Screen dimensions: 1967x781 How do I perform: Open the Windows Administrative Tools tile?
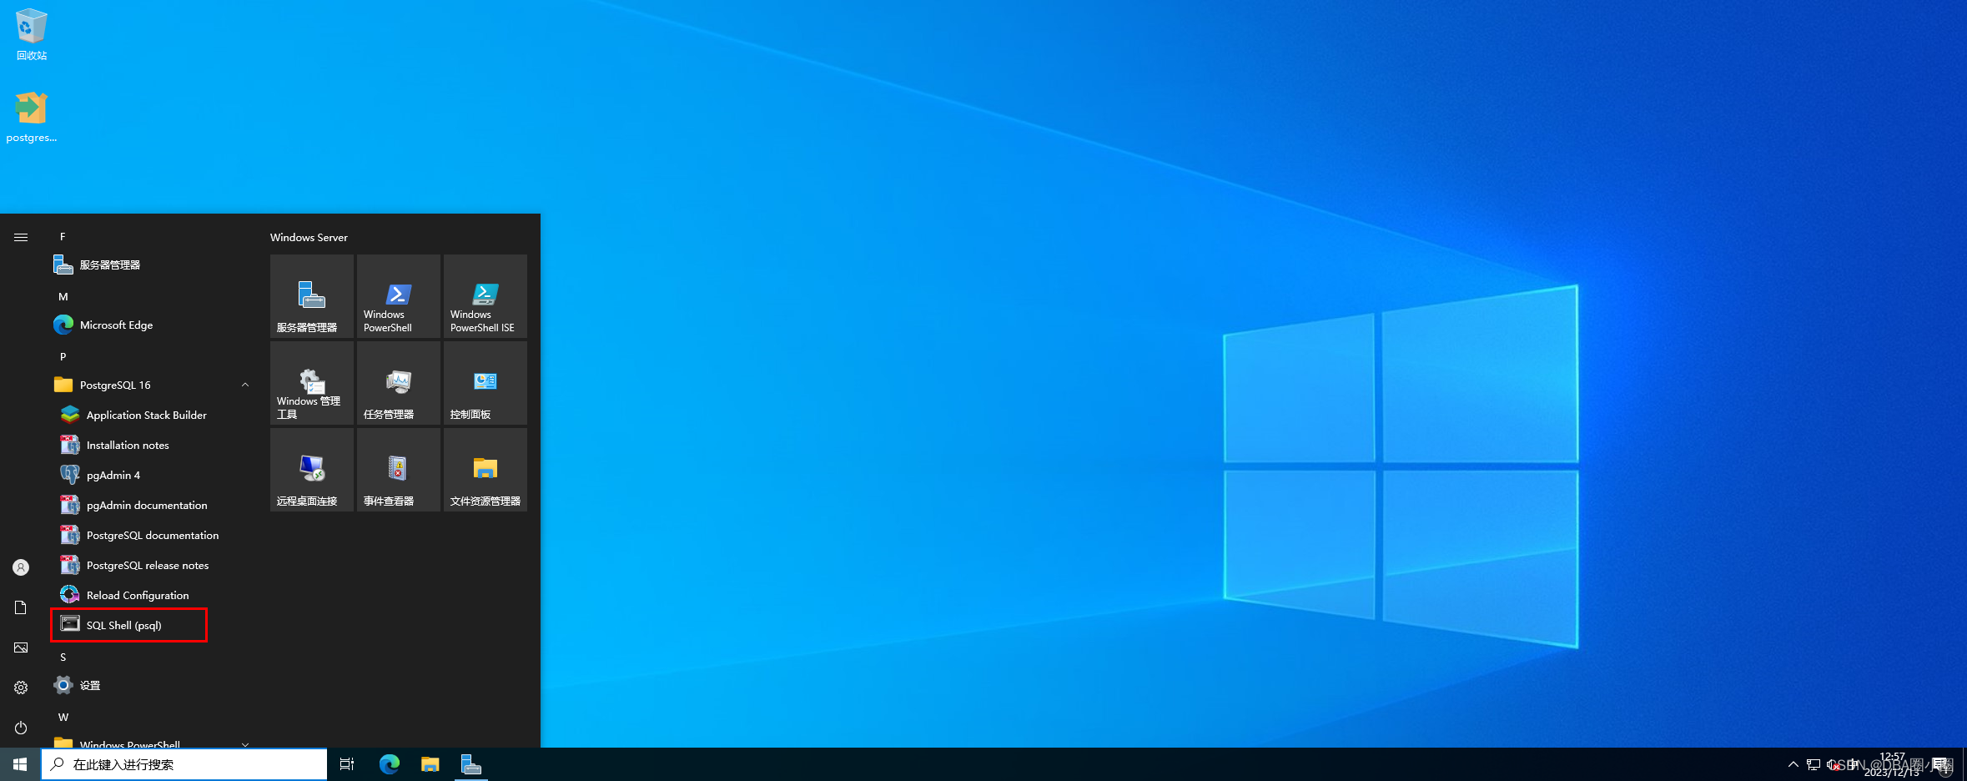(312, 383)
